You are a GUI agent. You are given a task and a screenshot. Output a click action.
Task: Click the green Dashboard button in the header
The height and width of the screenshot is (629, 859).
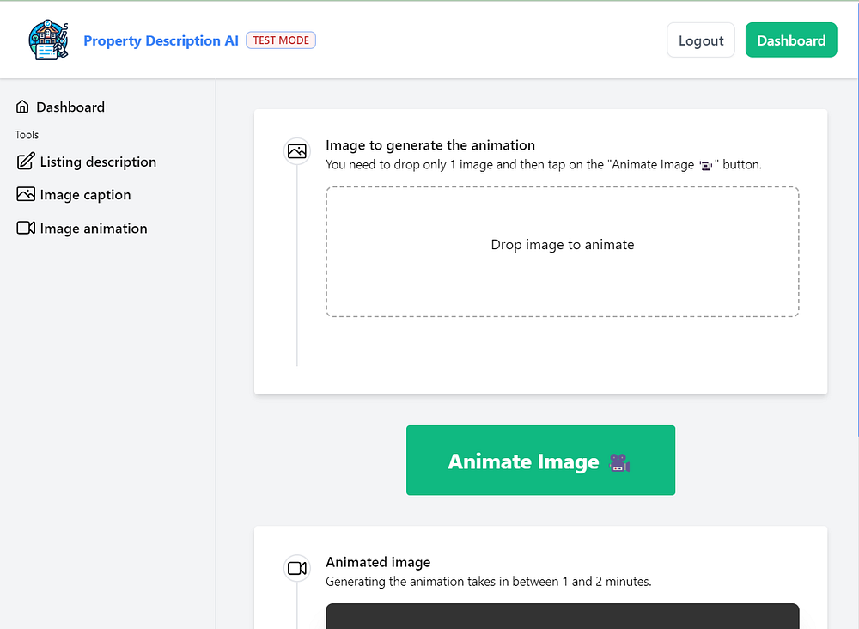coord(790,40)
